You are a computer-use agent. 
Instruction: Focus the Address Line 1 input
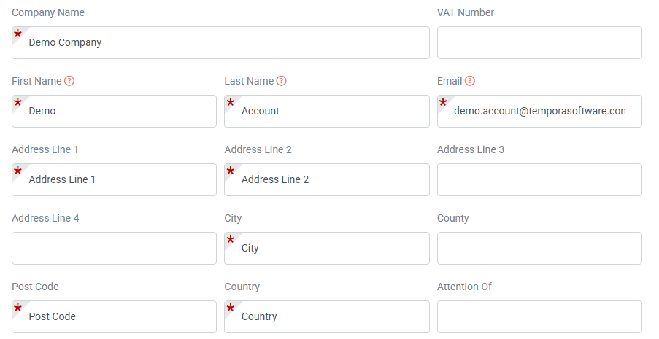(114, 179)
